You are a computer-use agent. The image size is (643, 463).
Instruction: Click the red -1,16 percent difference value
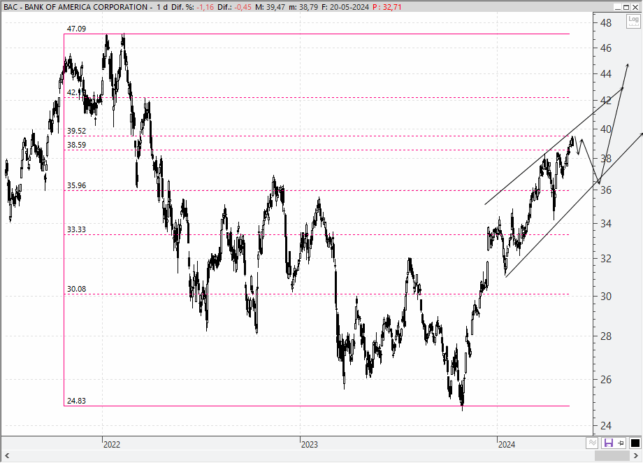tap(204, 7)
